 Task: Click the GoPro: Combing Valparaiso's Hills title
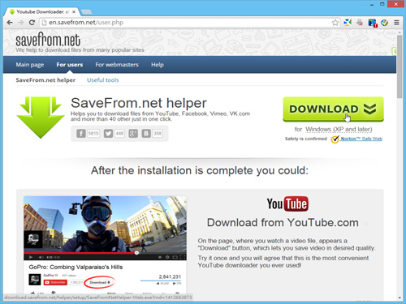76,267
